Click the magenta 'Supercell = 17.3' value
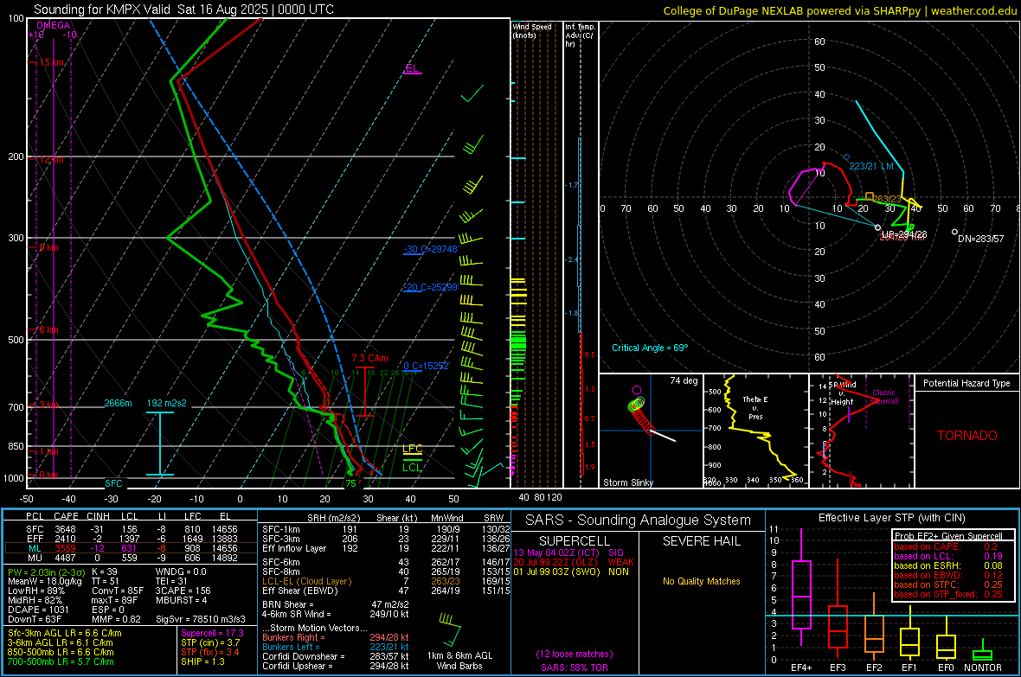 pyautogui.click(x=212, y=634)
